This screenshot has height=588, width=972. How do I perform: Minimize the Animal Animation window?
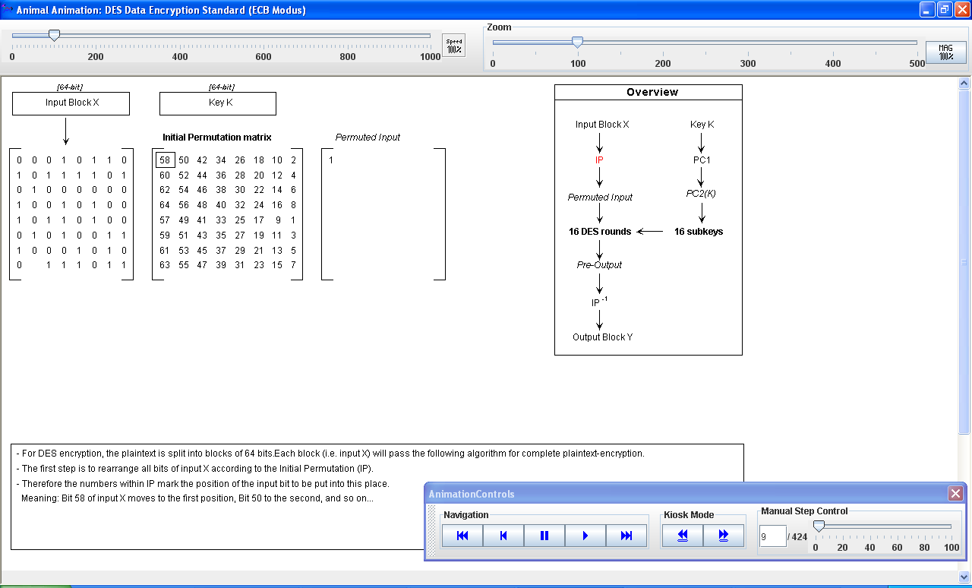pos(927,10)
